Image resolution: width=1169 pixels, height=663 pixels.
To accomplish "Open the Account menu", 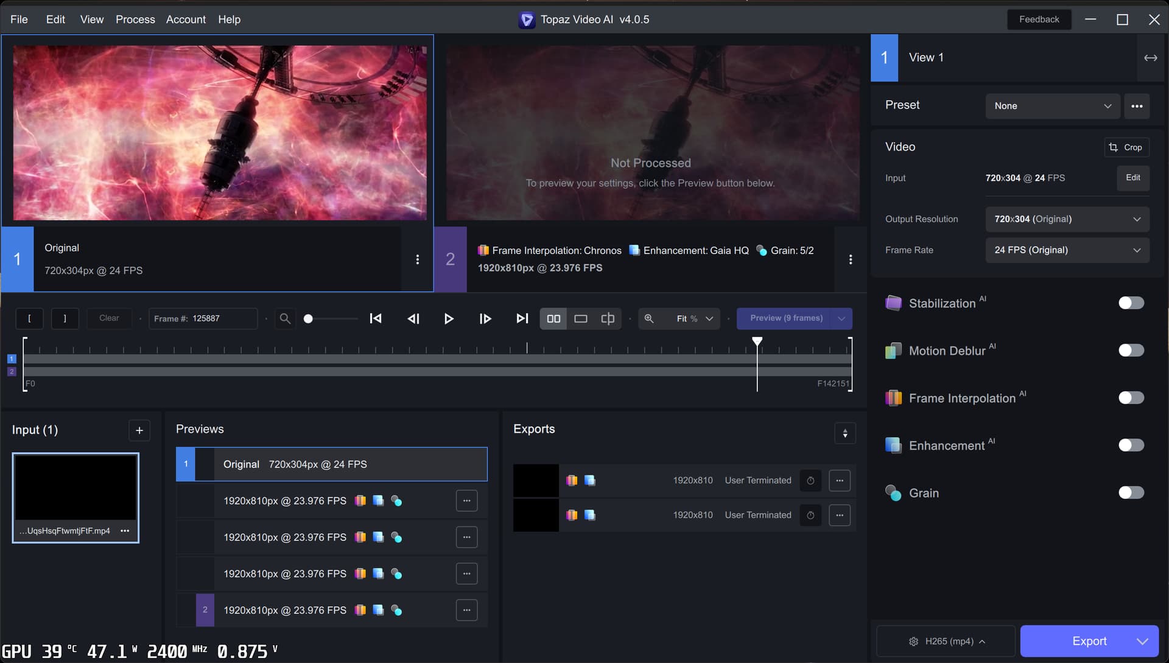I will pyautogui.click(x=186, y=19).
